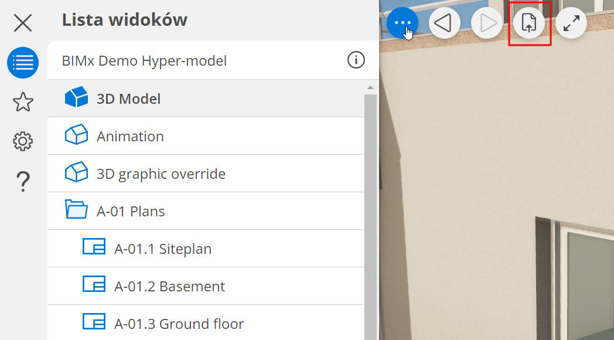Click the share document icon

point(529,23)
